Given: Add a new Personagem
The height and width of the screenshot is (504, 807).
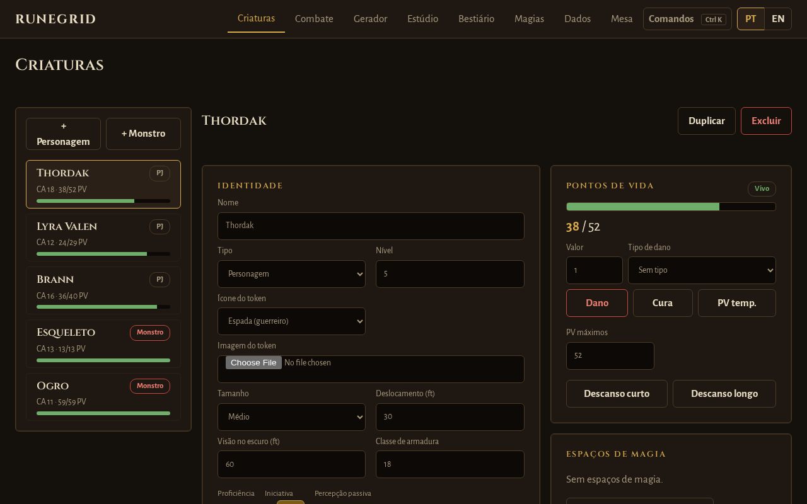Looking at the screenshot, I should click(63, 134).
